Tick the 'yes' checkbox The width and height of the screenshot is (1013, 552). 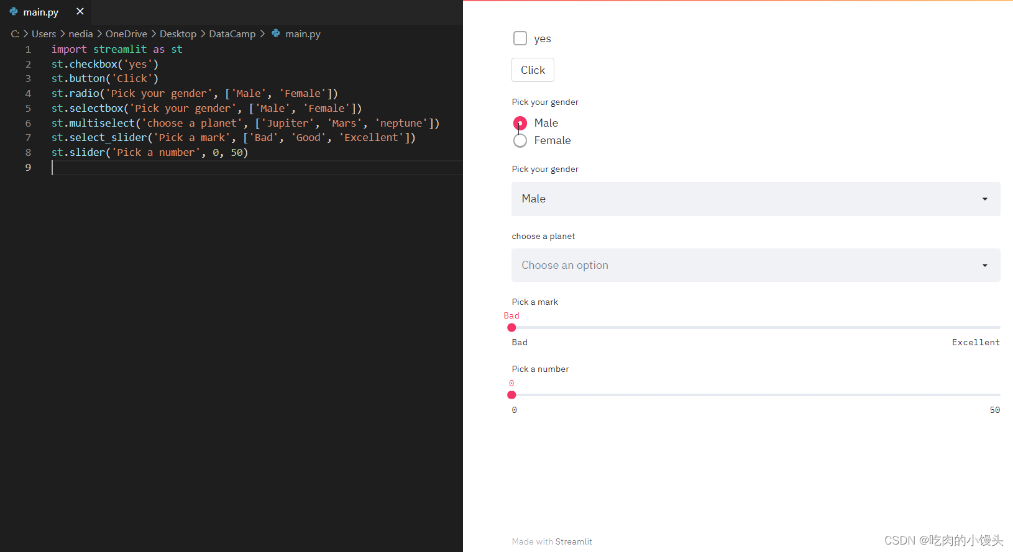pyautogui.click(x=520, y=38)
